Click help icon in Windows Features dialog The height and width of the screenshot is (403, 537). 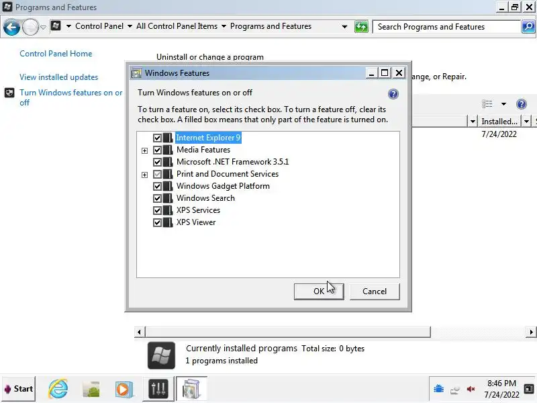point(393,94)
